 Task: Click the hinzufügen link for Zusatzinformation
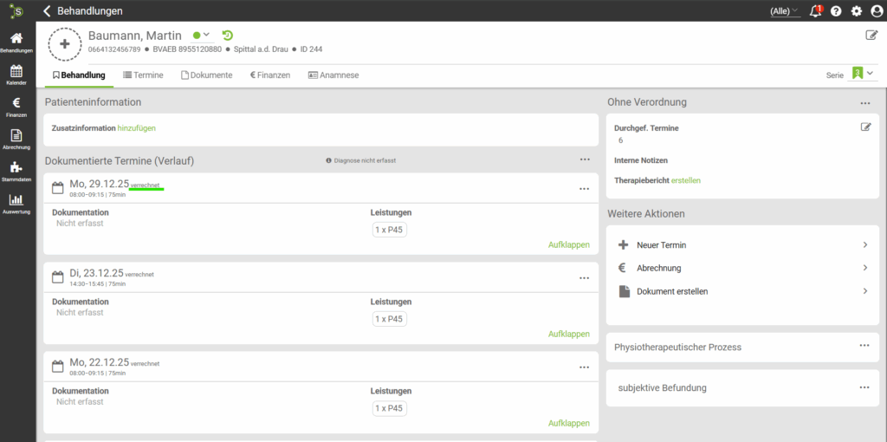click(136, 128)
